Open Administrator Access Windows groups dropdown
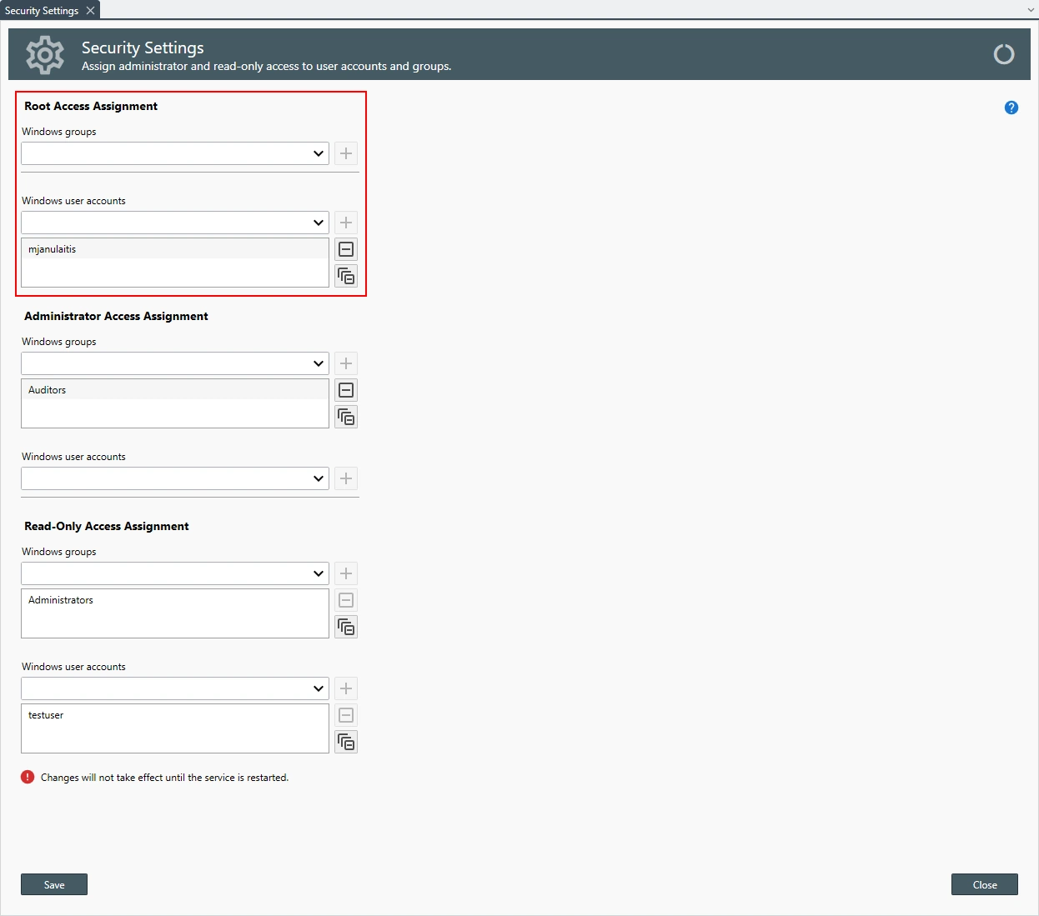This screenshot has height=916, width=1039. (x=175, y=363)
